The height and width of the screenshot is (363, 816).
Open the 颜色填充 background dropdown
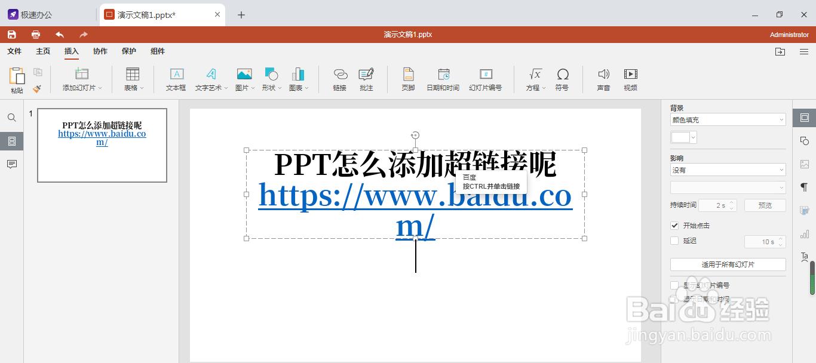coord(728,120)
